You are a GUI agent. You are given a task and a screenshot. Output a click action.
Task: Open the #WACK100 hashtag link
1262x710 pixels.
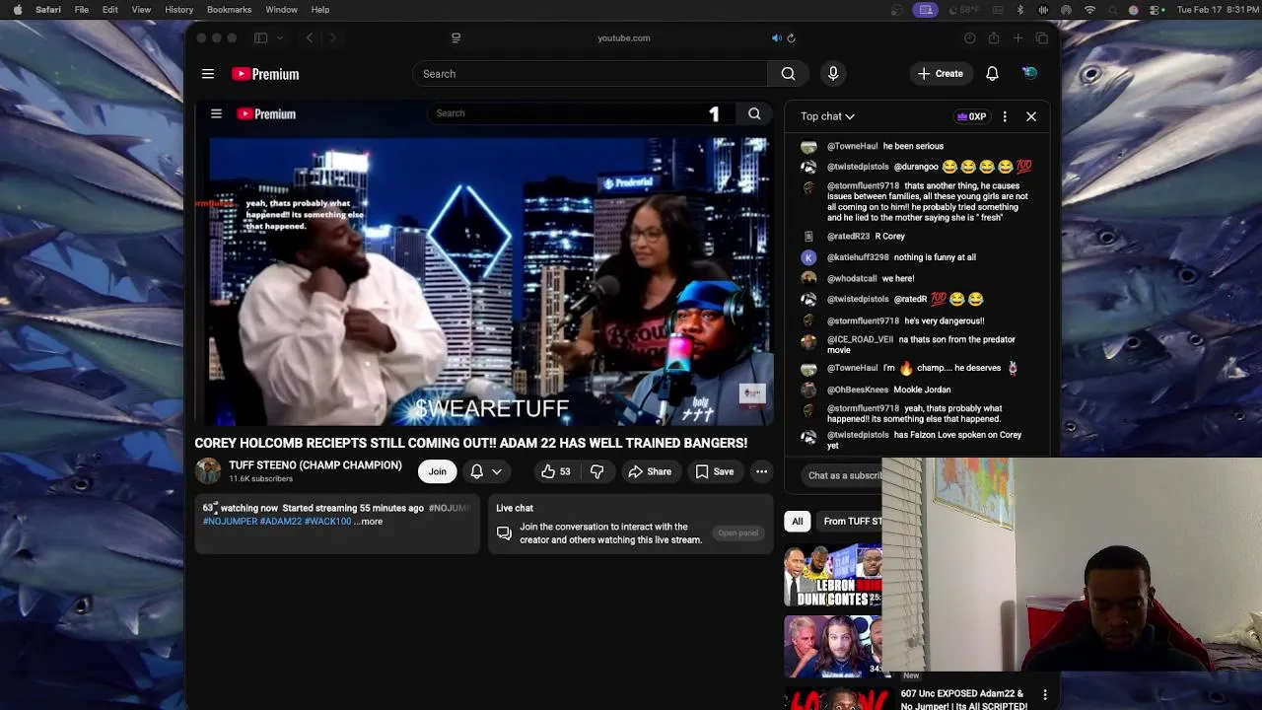(x=327, y=522)
